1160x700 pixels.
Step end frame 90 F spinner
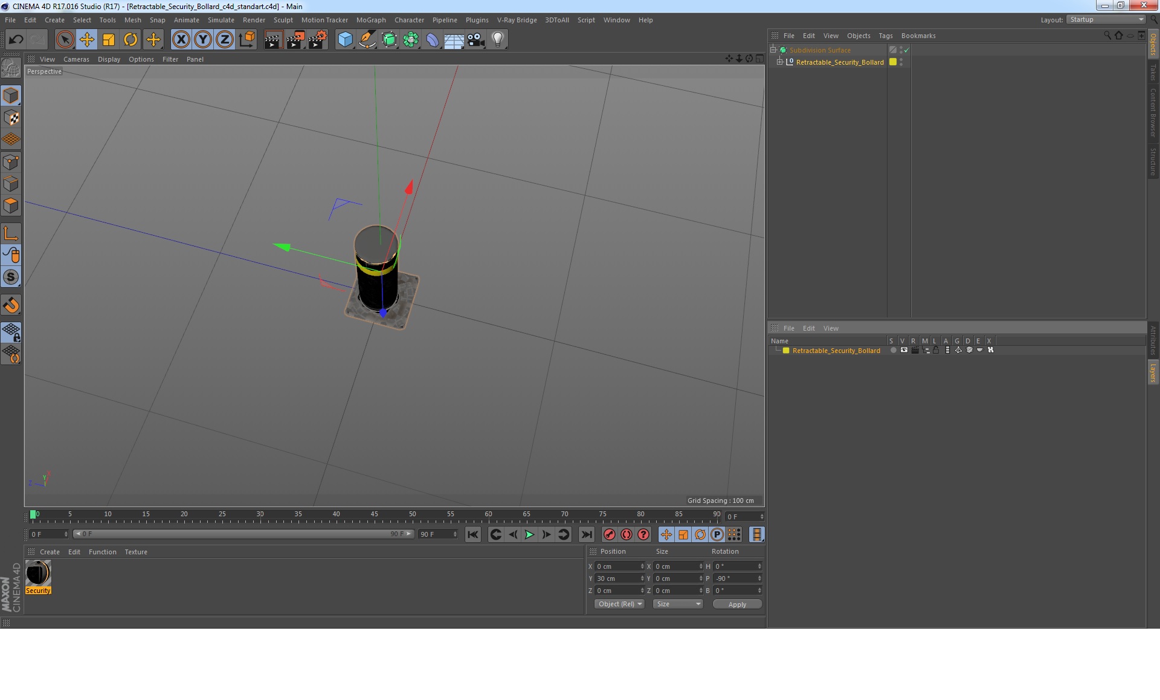tap(455, 534)
